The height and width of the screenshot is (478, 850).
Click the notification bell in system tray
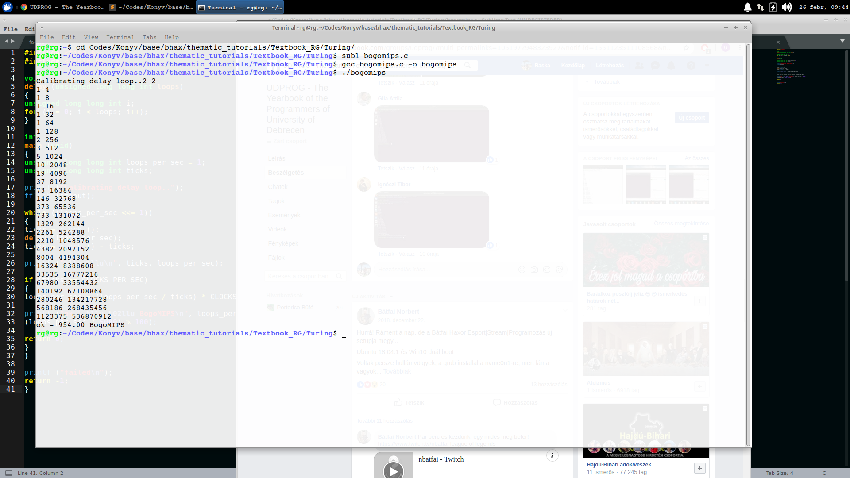tap(748, 7)
